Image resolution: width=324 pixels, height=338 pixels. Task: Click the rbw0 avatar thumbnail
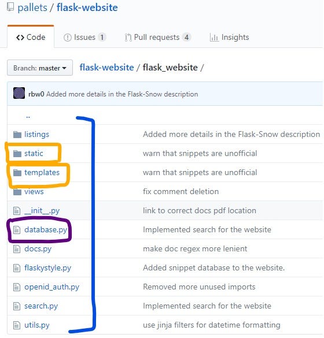[19, 93]
